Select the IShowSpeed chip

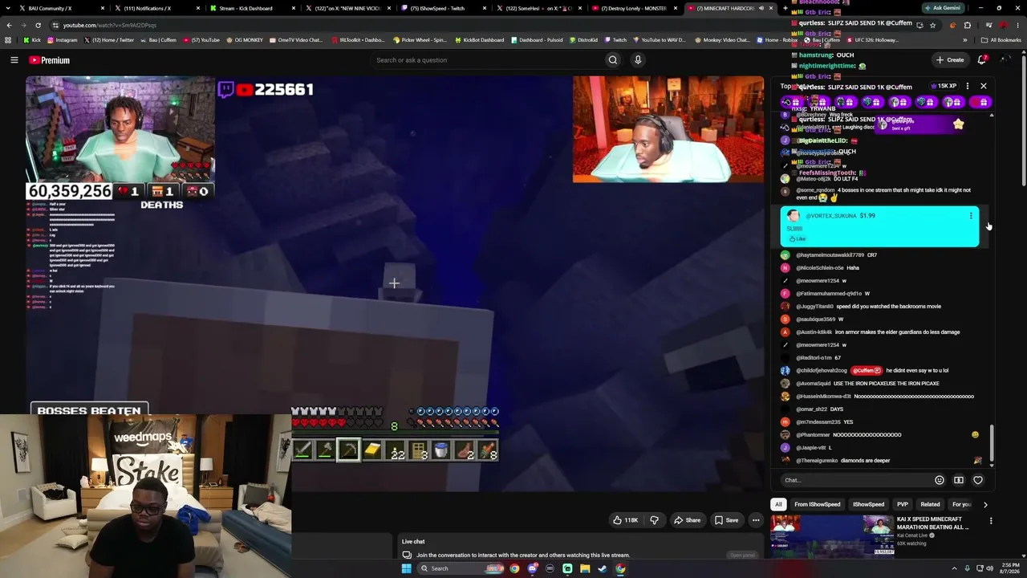point(869,504)
